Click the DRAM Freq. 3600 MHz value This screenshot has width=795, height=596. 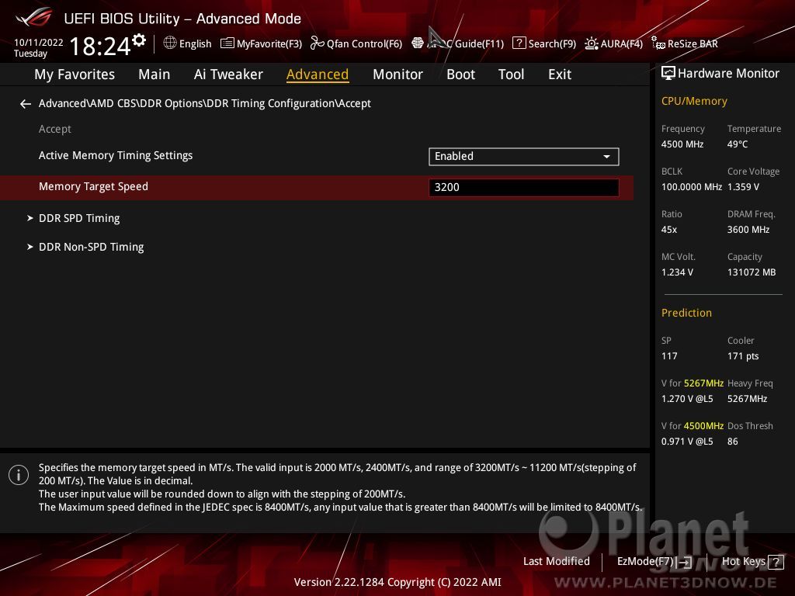[x=748, y=230]
